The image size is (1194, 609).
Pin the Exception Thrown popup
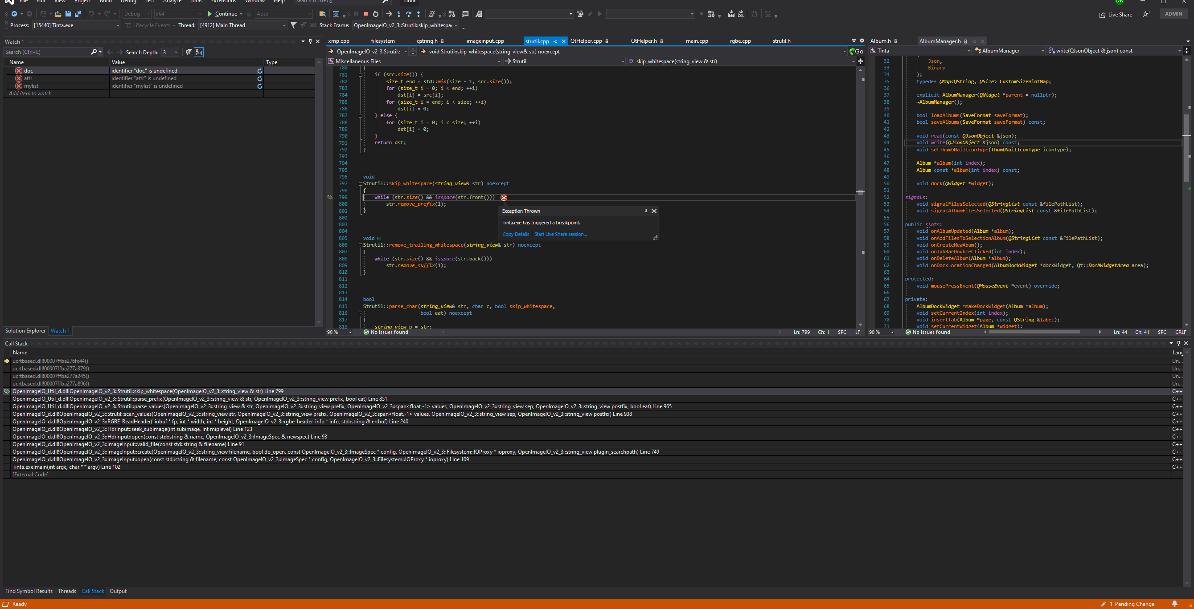pos(646,211)
